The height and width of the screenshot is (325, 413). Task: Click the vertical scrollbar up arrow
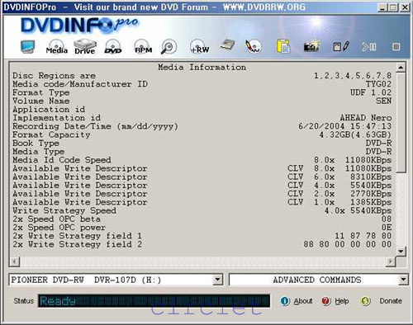coord(401,67)
